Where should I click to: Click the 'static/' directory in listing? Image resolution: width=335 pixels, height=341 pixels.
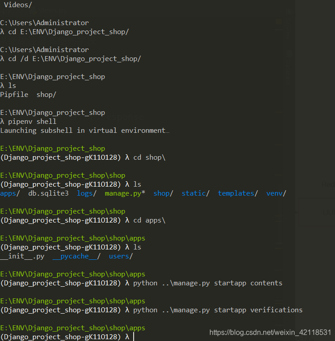tap(196, 193)
